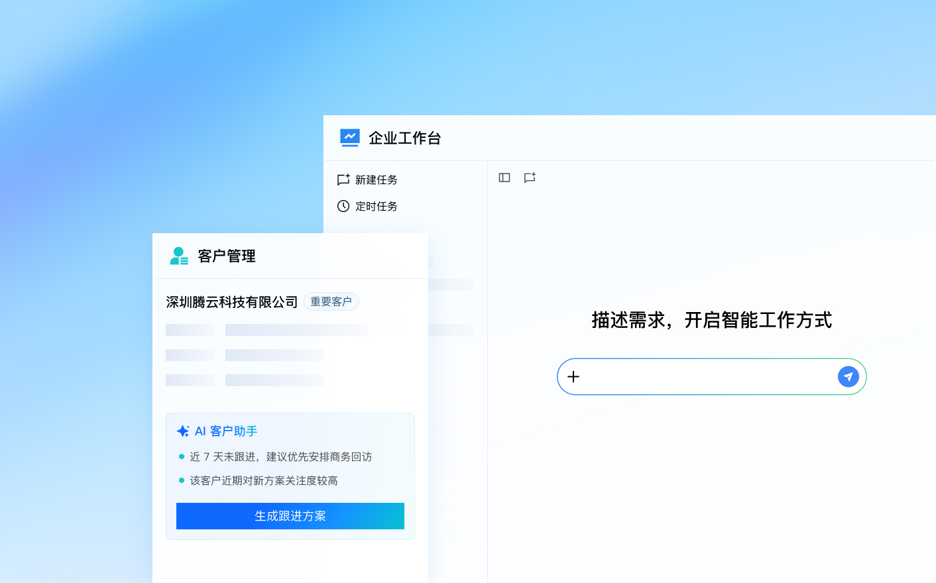The image size is (936, 583).
Task: Click the plus attachment icon in input box
Action: coord(573,376)
